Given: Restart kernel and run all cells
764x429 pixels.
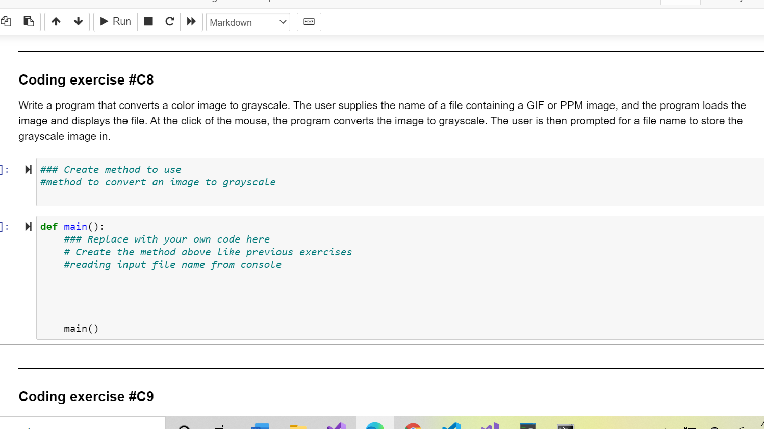Looking at the screenshot, I should tap(191, 22).
